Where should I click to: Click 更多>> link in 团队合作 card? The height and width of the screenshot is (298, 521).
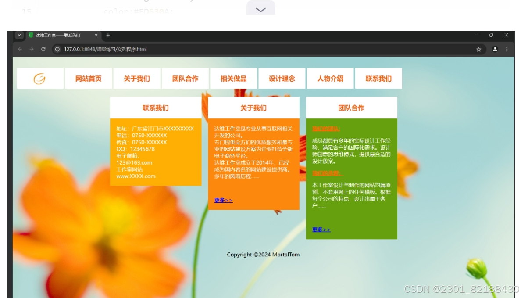coord(321,230)
